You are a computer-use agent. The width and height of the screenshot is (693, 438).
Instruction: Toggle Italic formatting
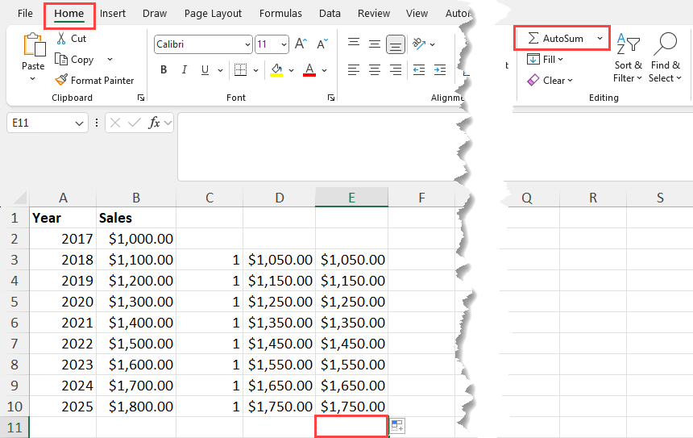186,70
